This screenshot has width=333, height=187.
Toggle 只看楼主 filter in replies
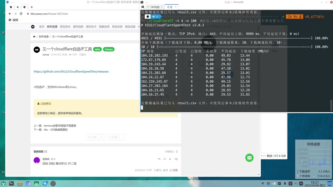[169, 152]
